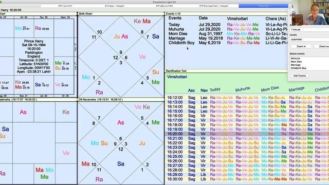Click the Rectification Tool panel title
Screen dimensions: 329x185
tap(176, 71)
